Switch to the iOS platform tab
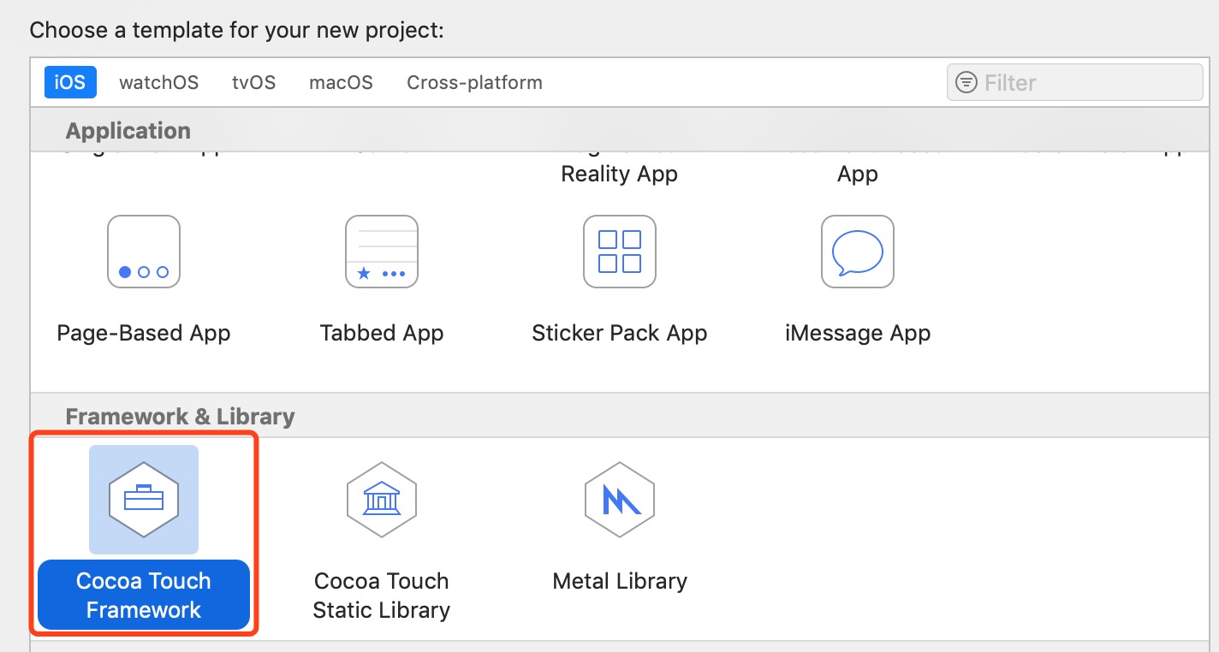 [x=70, y=82]
